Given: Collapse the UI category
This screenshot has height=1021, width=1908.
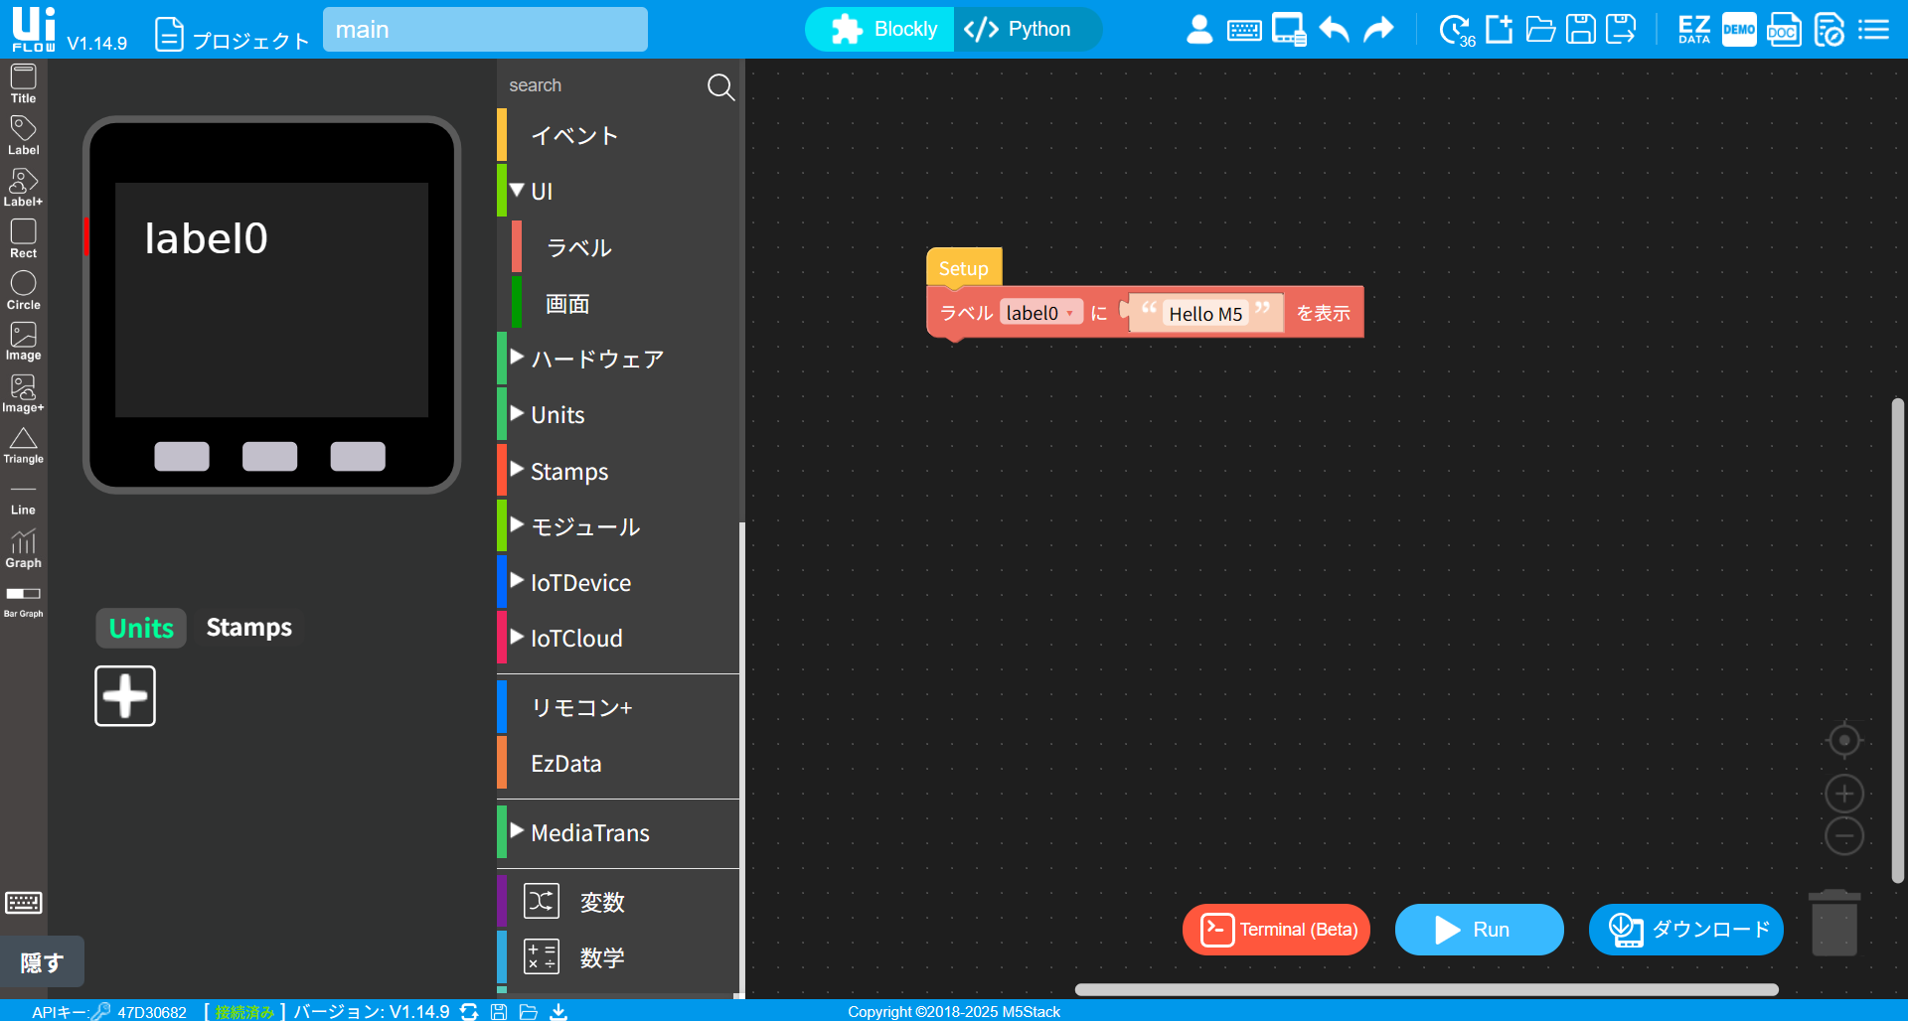Looking at the screenshot, I should (517, 190).
